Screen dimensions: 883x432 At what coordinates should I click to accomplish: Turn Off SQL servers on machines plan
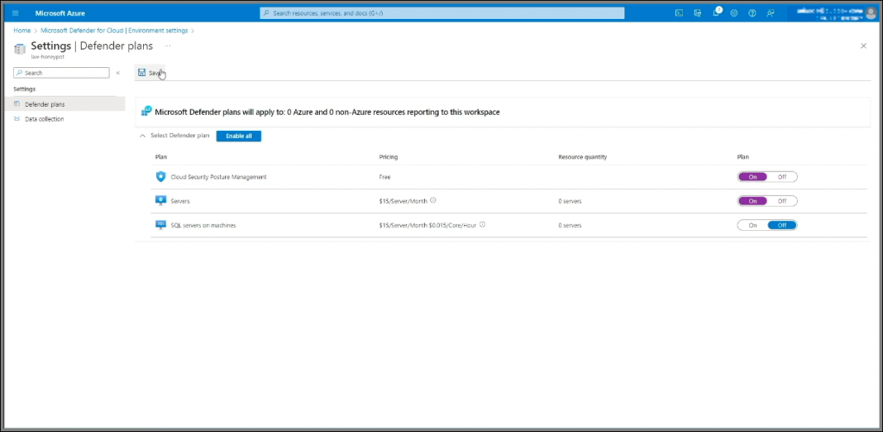tap(782, 225)
